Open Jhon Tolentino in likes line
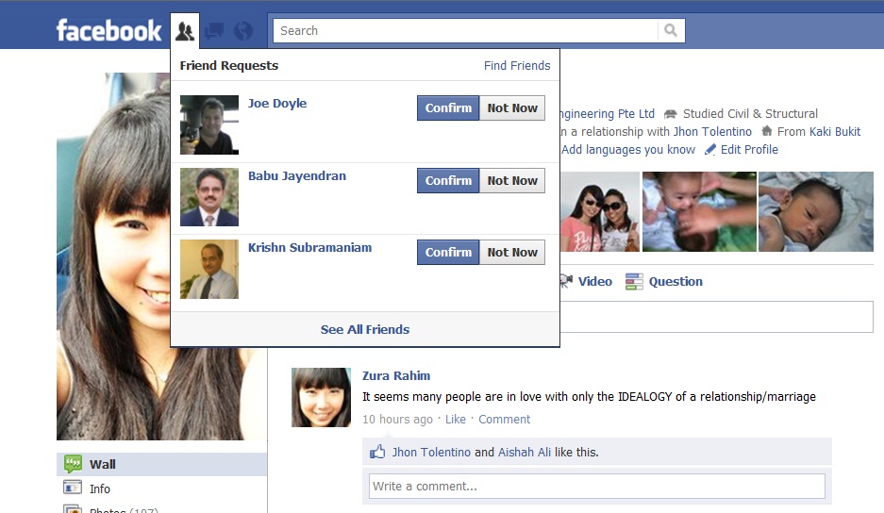884x513 pixels. tap(431, 452)
